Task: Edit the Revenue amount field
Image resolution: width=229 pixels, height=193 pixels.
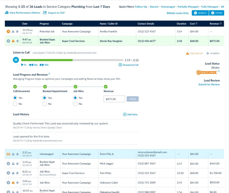Action: click(x=114, y=99)
